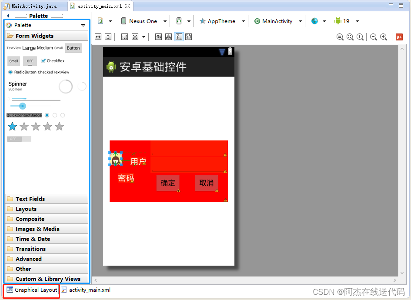The image size is (411, 300).
Task: Open the AppTheme theme dropdown
Action: click(x=243, y=21)
